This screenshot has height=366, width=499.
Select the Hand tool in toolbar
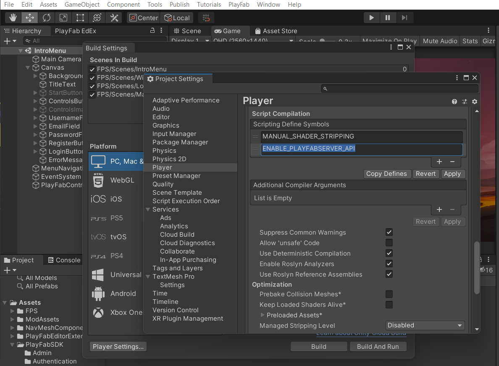click(13, 18)
